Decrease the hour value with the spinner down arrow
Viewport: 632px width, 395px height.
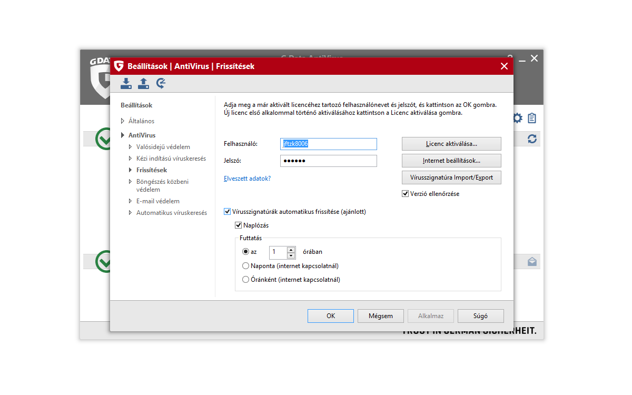[x=291, y=255]
